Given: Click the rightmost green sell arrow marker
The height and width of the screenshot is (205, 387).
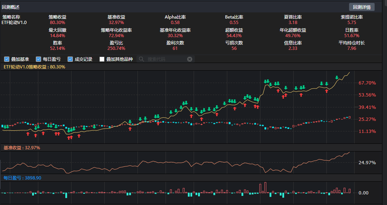Looking at the screenshot, I should click(337, 78).
